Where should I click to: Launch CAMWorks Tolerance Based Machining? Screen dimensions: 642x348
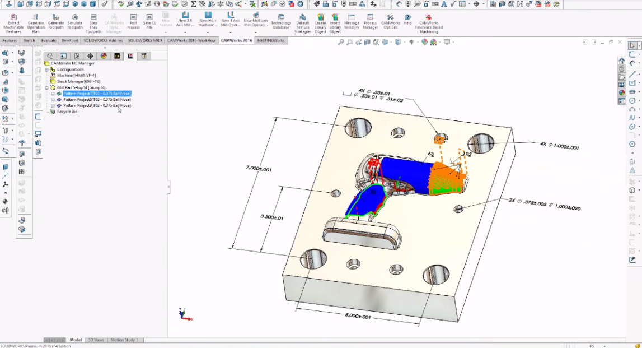(429, 24)
